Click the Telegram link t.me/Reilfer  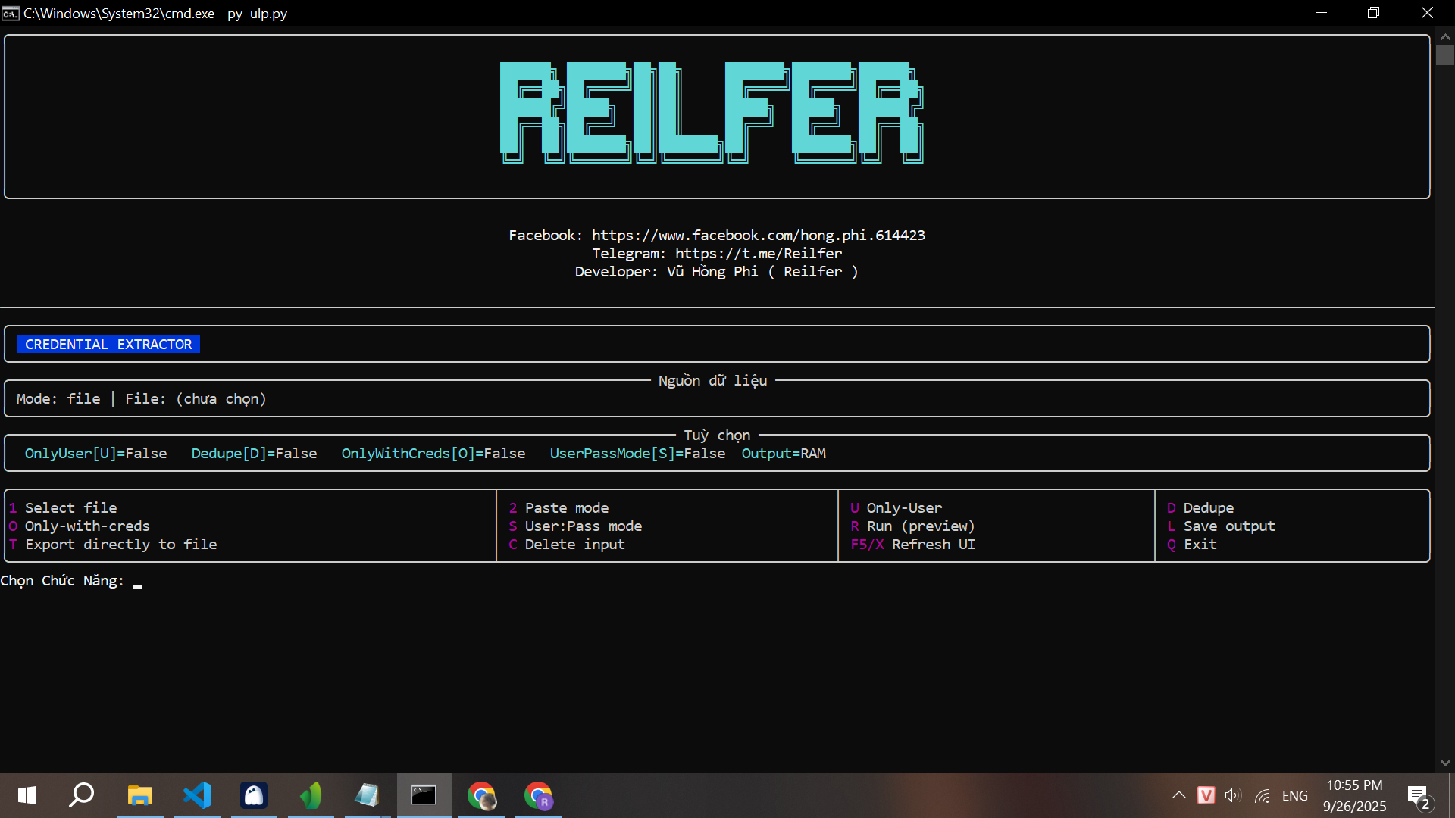pyautogui.click(x=758, y=253)
